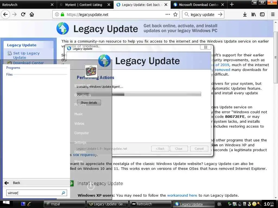Select the Programs search category header
Viewport: 278px width, 208px height.
(13, 68)
